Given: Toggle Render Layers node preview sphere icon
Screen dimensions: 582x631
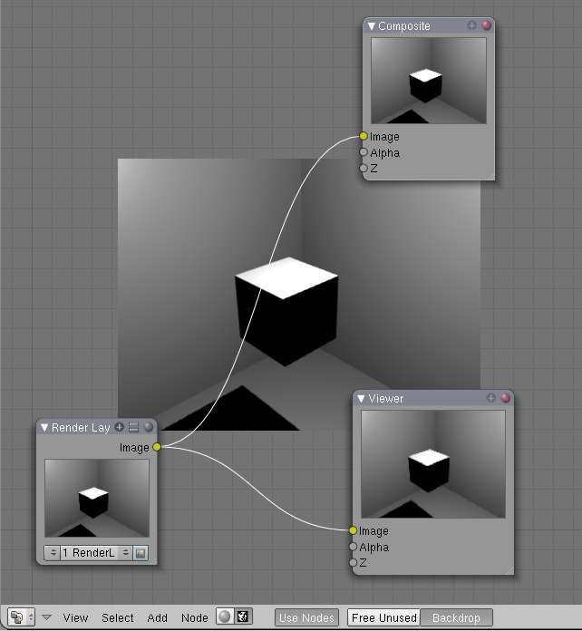Looking at the screenshot, I should 149,427.
